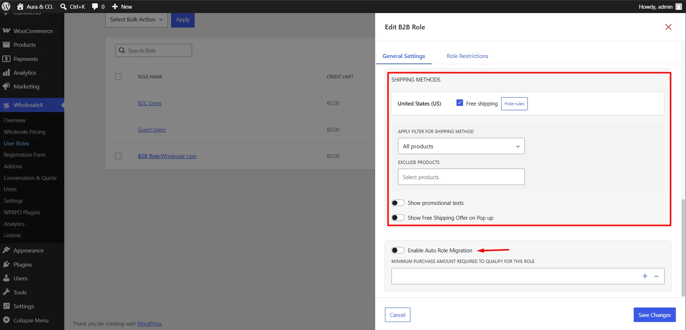Click the Products box icon
This screenshot has width=686, height=330.
coord(6,45)
